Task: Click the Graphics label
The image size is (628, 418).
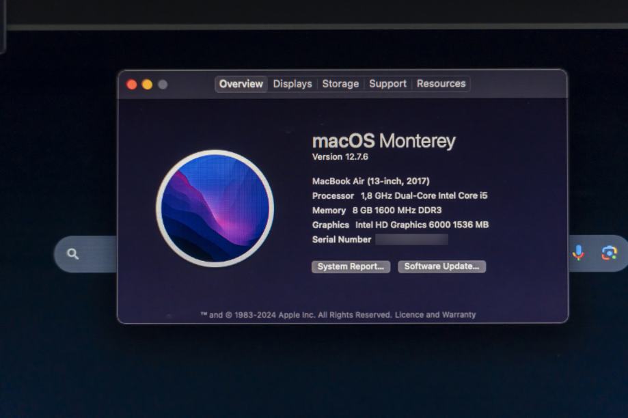Action: point(331,225)
